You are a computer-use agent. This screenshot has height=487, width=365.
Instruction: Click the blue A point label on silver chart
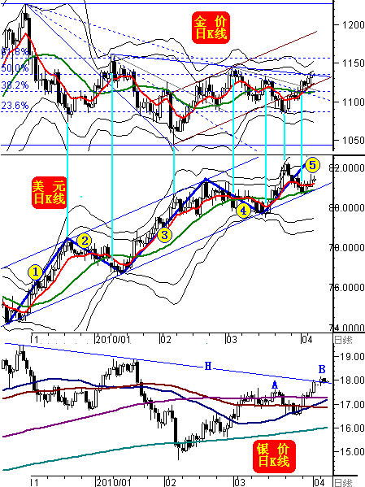click(275, 385)
